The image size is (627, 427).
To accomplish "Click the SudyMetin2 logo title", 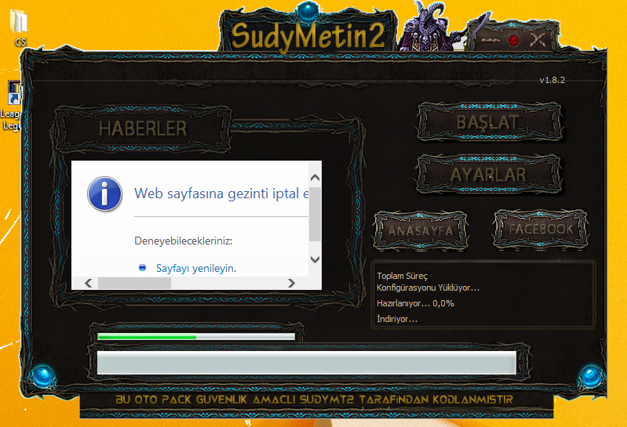I will (308, 35).
